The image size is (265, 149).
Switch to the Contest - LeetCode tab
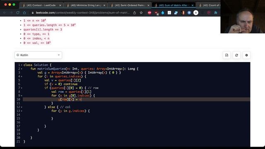pyautogui.click(x=41, y=5)
